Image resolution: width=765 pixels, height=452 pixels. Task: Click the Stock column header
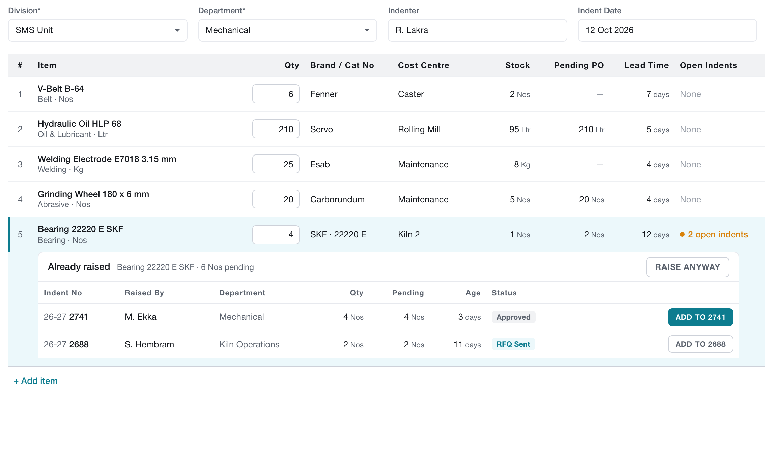(x=517, y=65)
